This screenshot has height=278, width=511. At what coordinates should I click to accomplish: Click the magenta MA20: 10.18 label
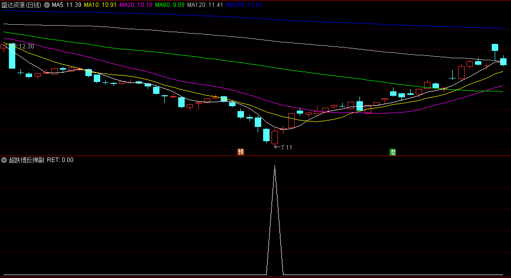(136, 5)
